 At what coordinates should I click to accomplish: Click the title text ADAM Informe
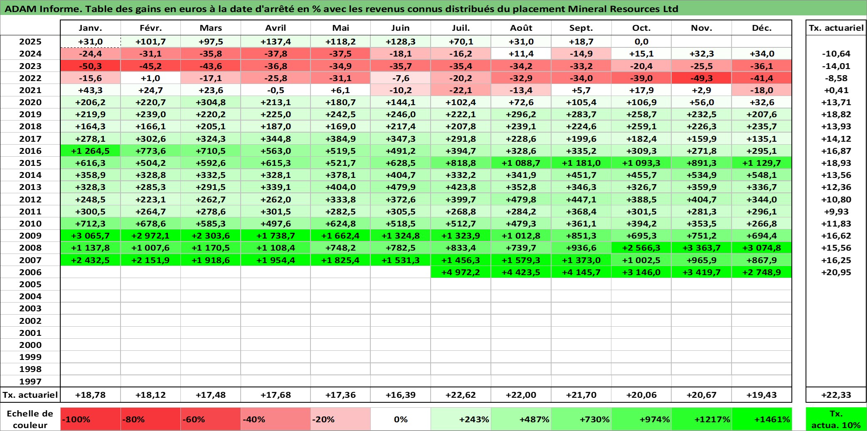pos(42,9)
